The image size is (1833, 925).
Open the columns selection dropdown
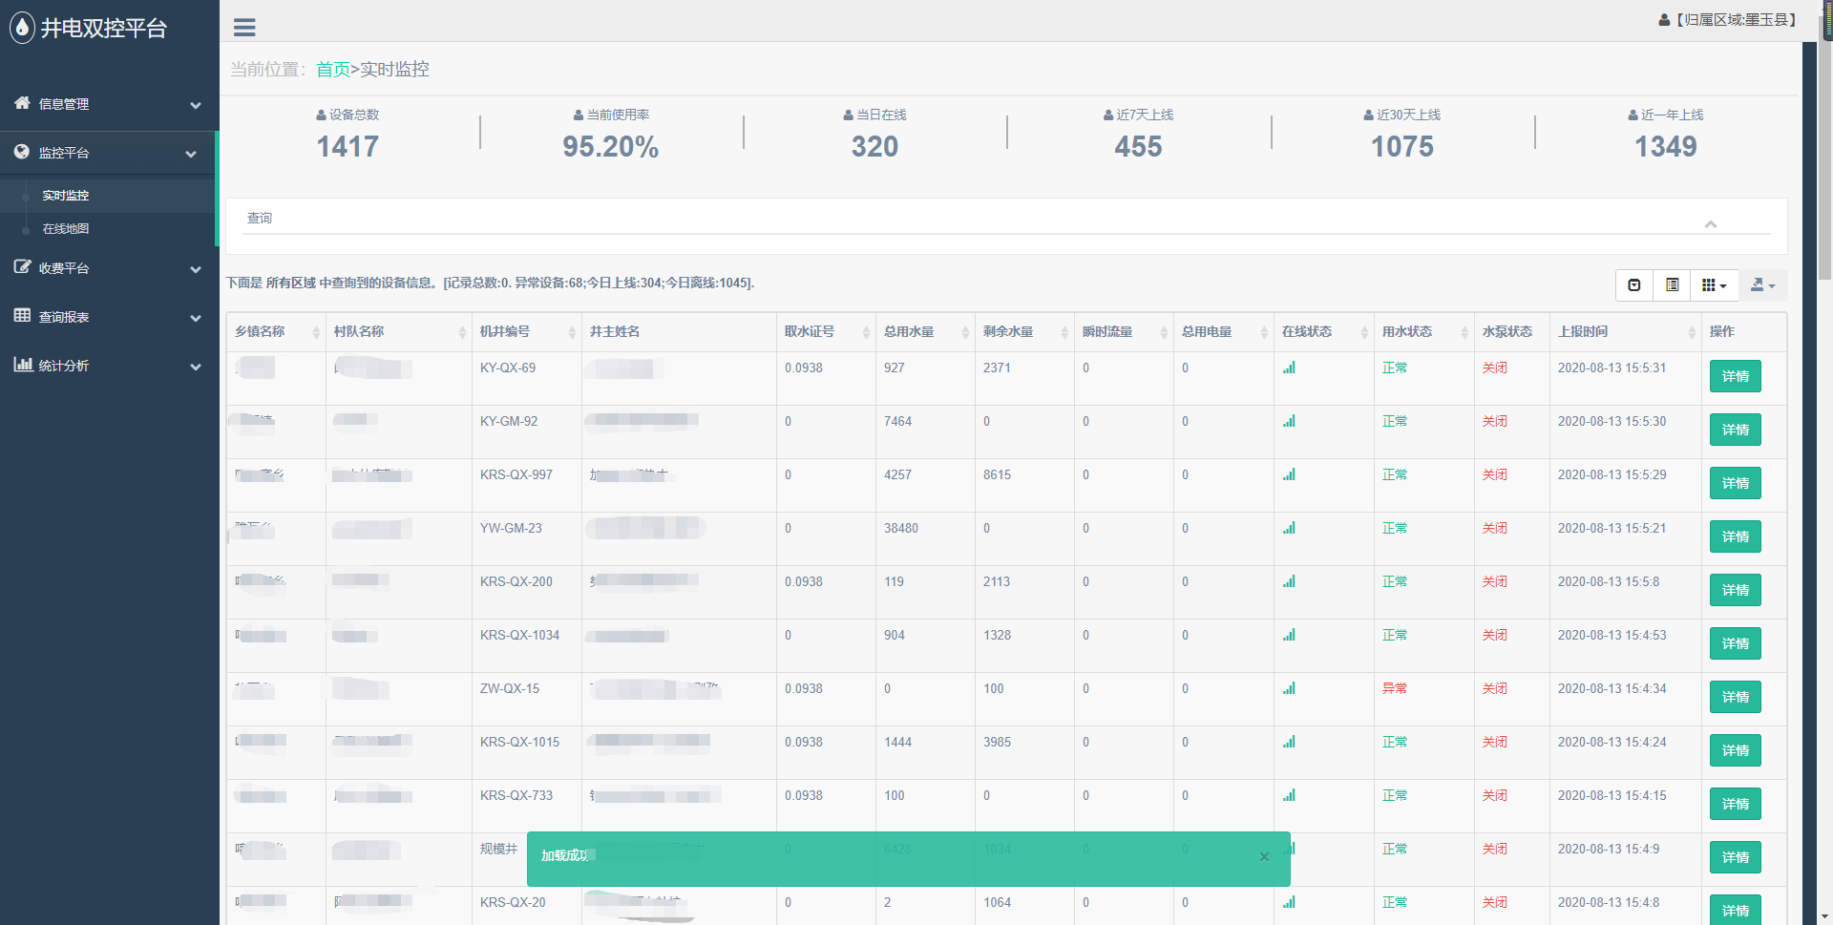[1714, 285]
